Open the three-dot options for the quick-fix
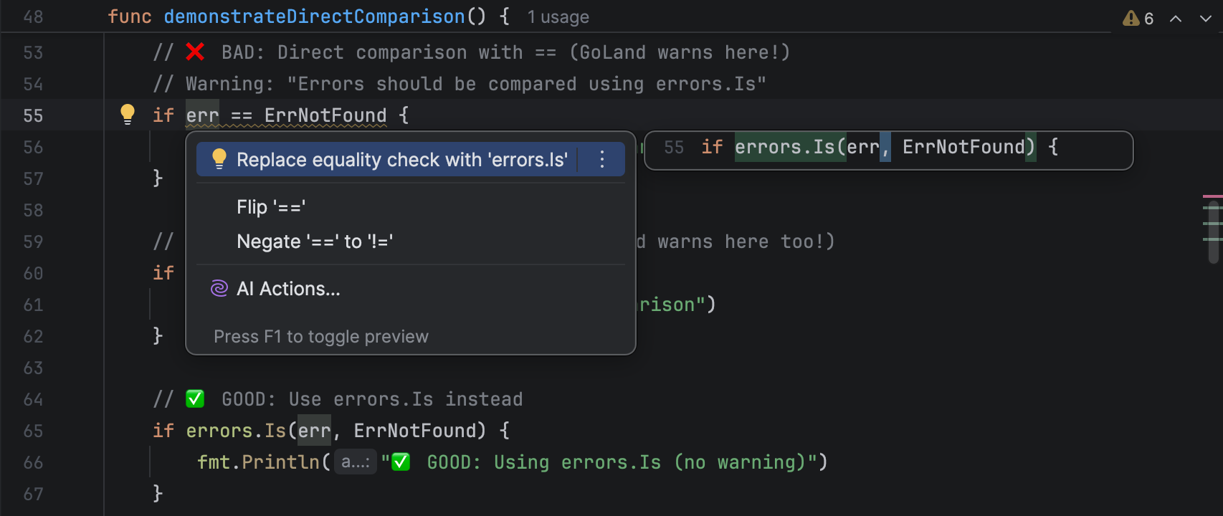 pos(602,159)
